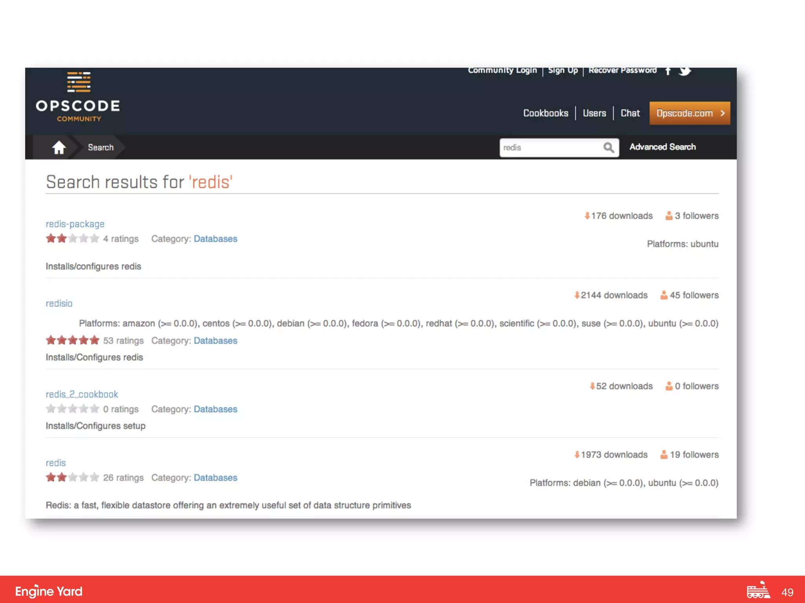The image size is (805, 603).
Task: Go to the Users section
Action: (594, 113)
